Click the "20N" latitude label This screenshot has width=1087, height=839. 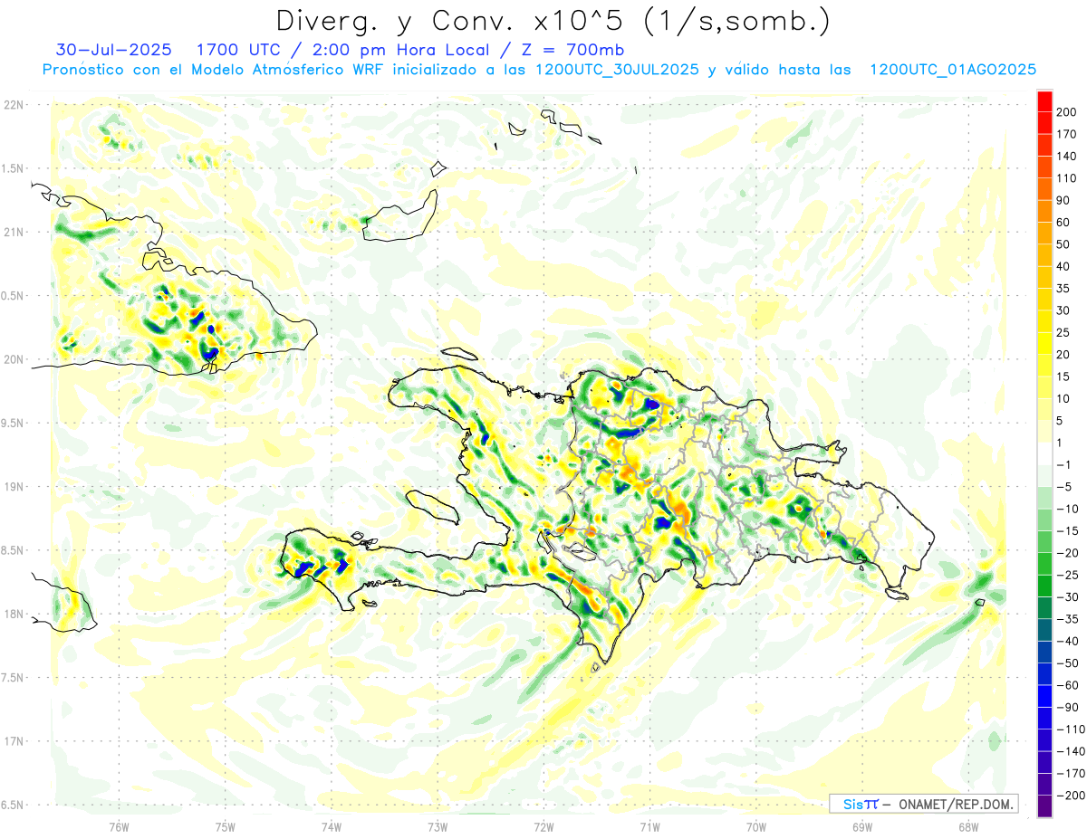[x=14, y=359]
